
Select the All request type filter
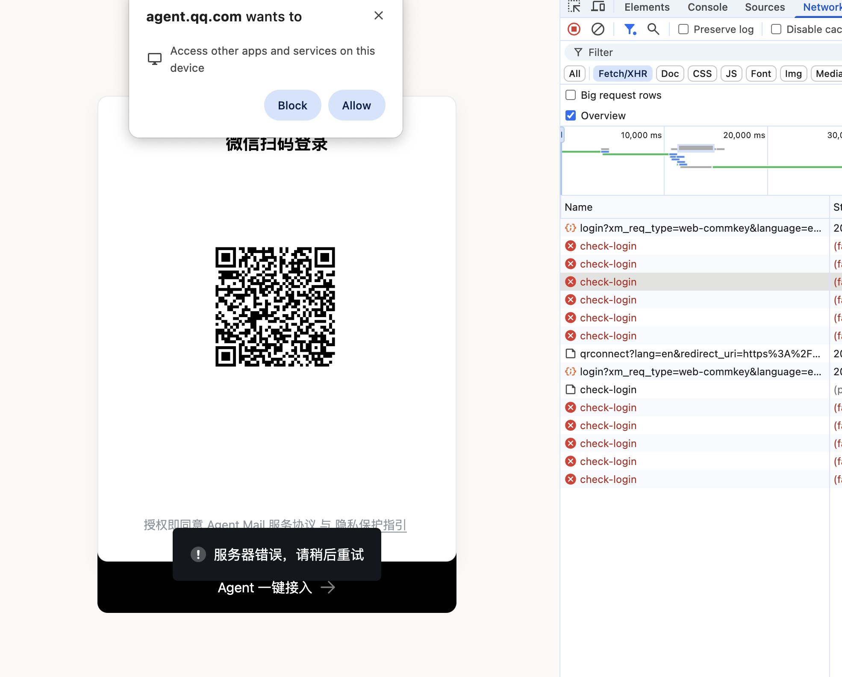[574, 74]
